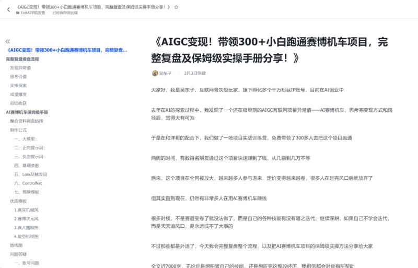Jump to 制作公式 in the outline
The height and width of the screenshot is (268, 418).
18,130
